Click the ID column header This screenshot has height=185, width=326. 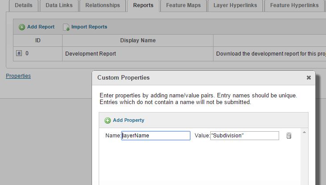pos(38,40)
